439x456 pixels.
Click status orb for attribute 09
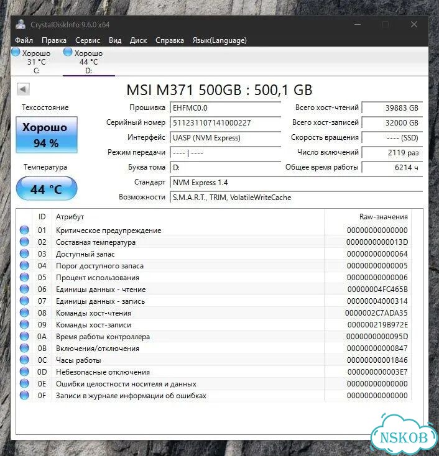pos(24,324)
